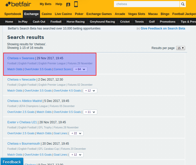Go to the Bingo tab
This screenshot has height=165, width=196.
[165, 14]
